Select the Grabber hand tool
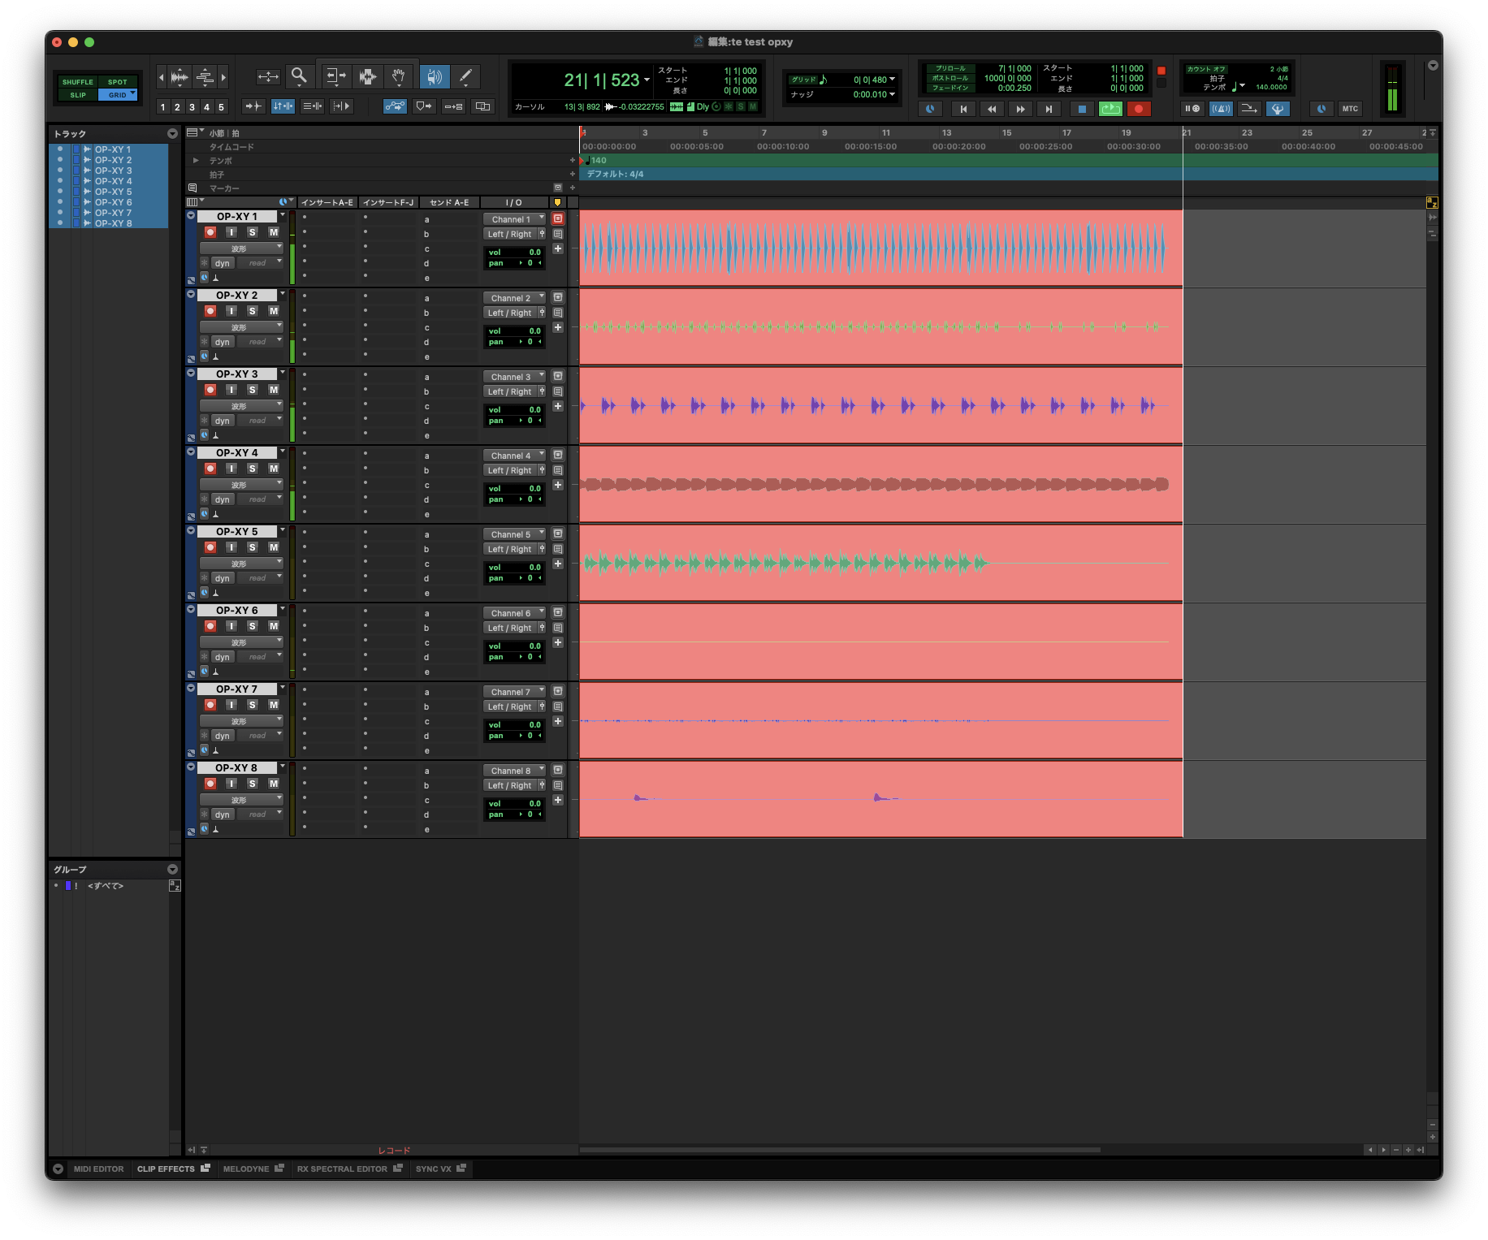Viewport: 1488px width, 1240px height. (399, 76)
